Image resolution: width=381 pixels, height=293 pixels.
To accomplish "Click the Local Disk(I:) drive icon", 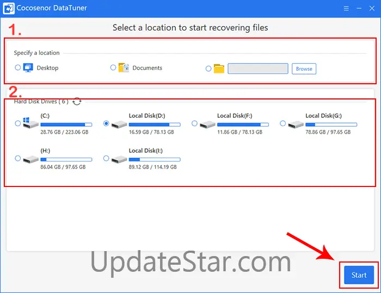I will 119,159.
